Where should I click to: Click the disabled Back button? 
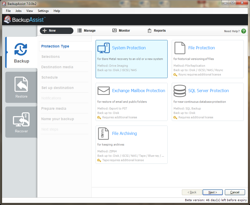click(x=192, y=192)
